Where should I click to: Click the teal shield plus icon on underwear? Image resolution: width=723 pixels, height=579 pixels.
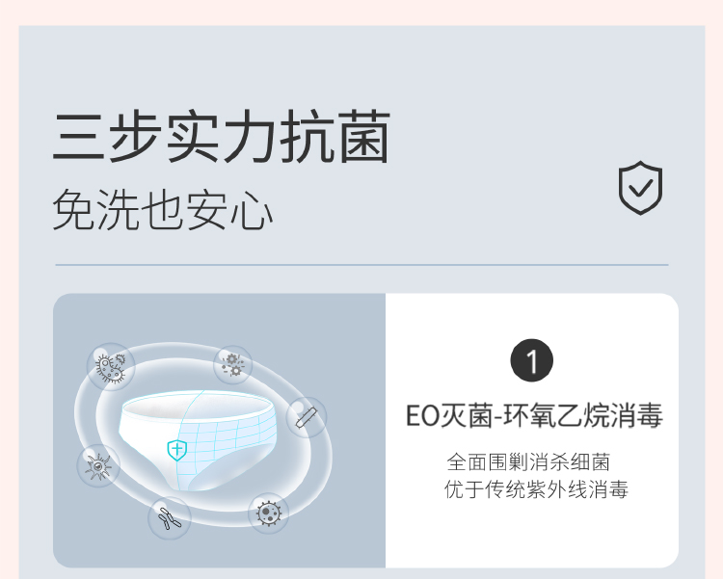[x=176, y=449]
